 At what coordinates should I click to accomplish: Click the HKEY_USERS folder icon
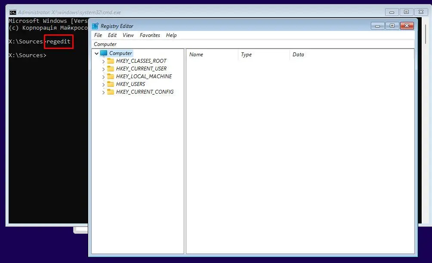tap(111, 84)
